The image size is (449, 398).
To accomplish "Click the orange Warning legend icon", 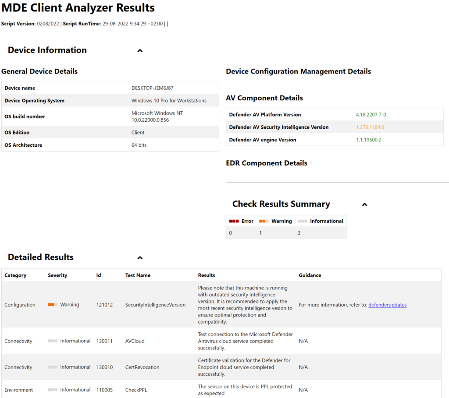I will tap(264, 221).
